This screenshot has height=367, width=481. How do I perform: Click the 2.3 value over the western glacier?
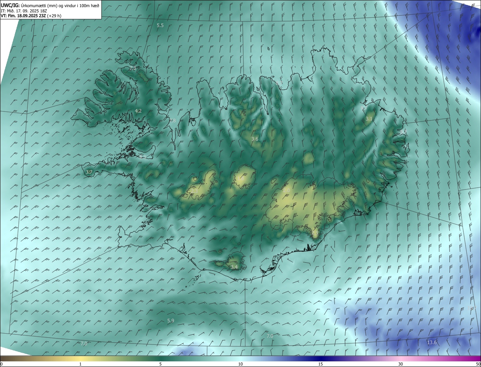pyautogui.click(x=194, y=191)
